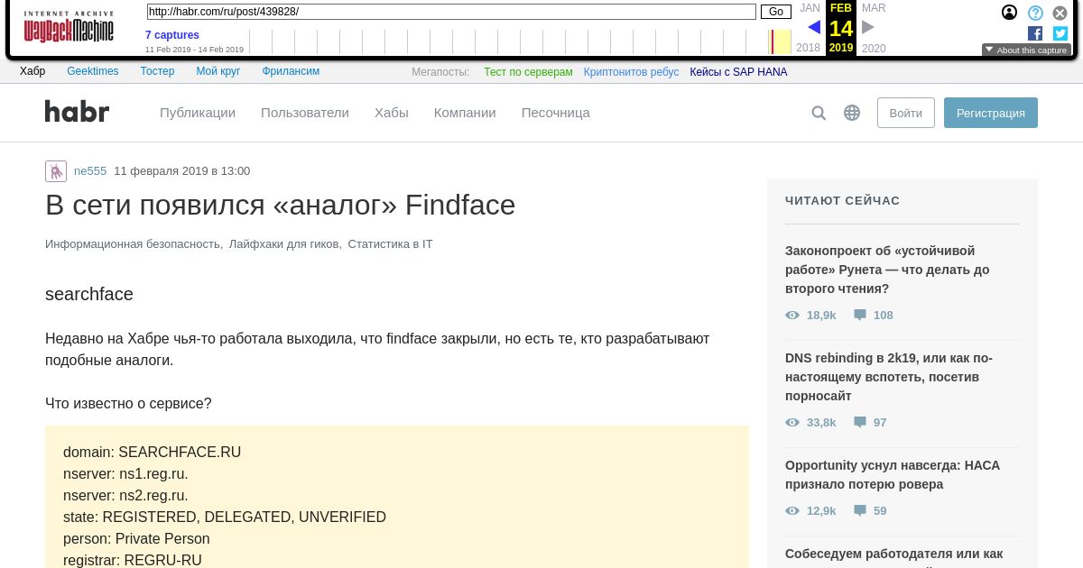
Task: Open comments icon with 59
Action: [x=860, y=511]
